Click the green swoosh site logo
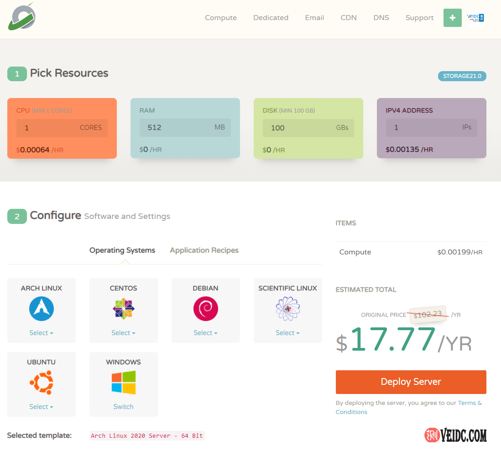 tap(22, 17)
